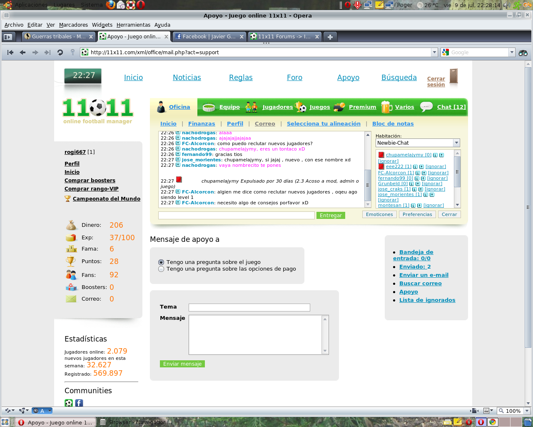Click the Tema input field
Viewport: 533px width, 427px height.
point(249,307)
